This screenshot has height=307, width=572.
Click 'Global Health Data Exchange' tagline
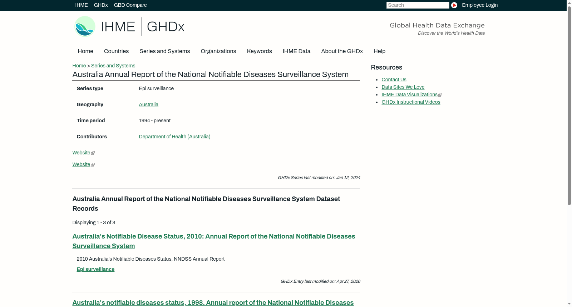coord(437,25)
